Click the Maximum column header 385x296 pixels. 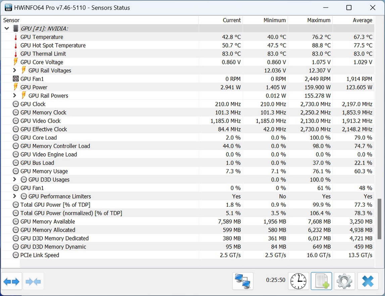[x=310, y=20]
